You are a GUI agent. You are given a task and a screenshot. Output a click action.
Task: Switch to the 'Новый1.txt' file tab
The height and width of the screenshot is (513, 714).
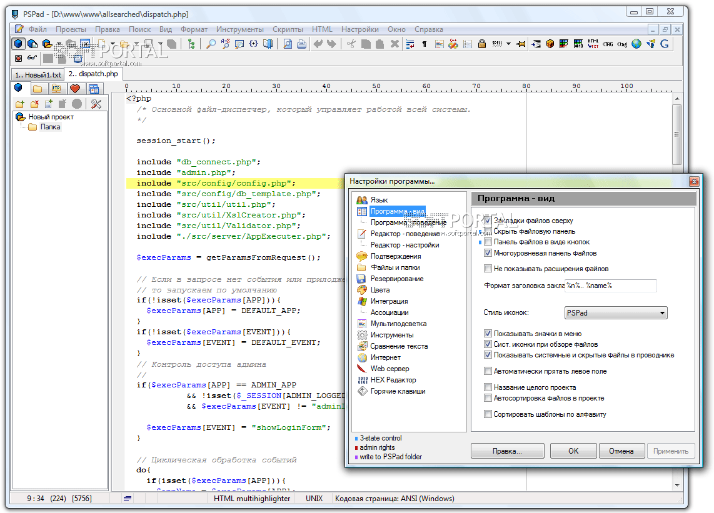point(38,74)
